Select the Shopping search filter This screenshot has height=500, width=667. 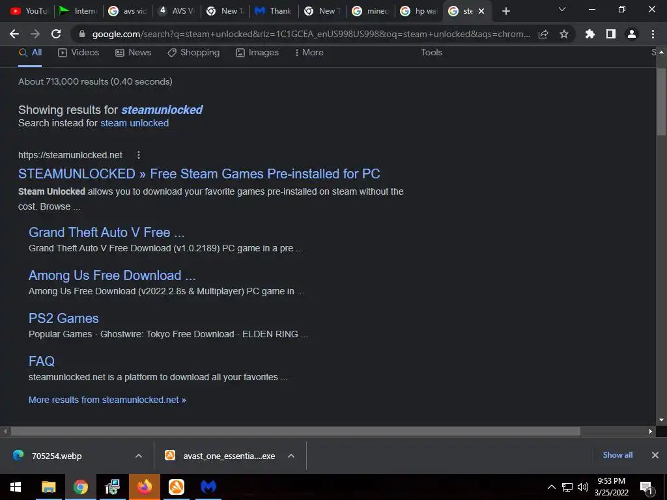[193, 52]
